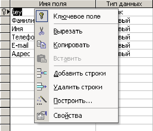Click the Имя поля column header
153x131 pixels.
point(53,4)
